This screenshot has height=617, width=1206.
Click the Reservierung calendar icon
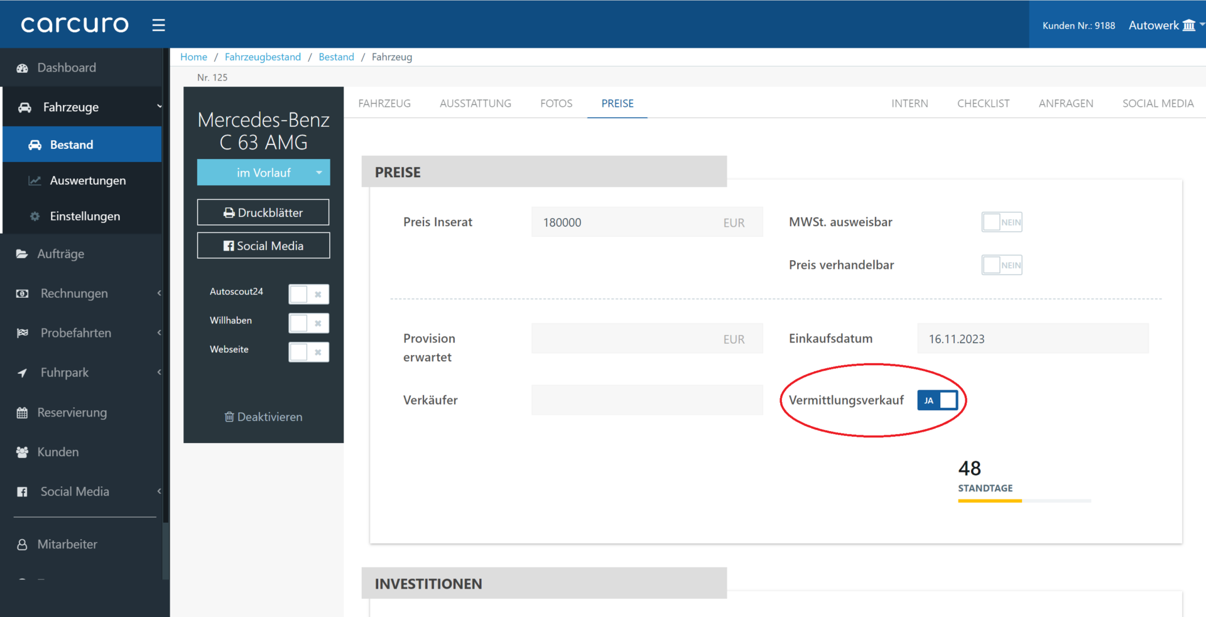22,413
